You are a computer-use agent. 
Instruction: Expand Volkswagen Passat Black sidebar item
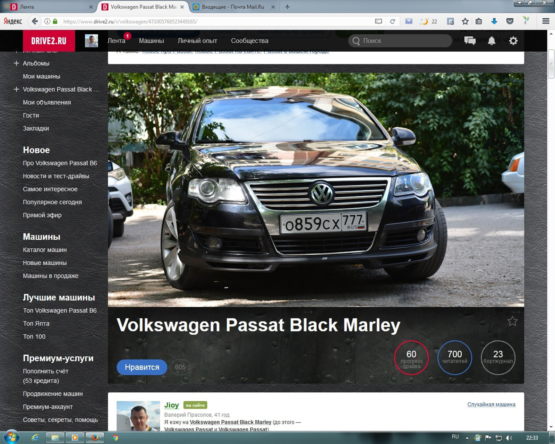[x=16, y=89]
